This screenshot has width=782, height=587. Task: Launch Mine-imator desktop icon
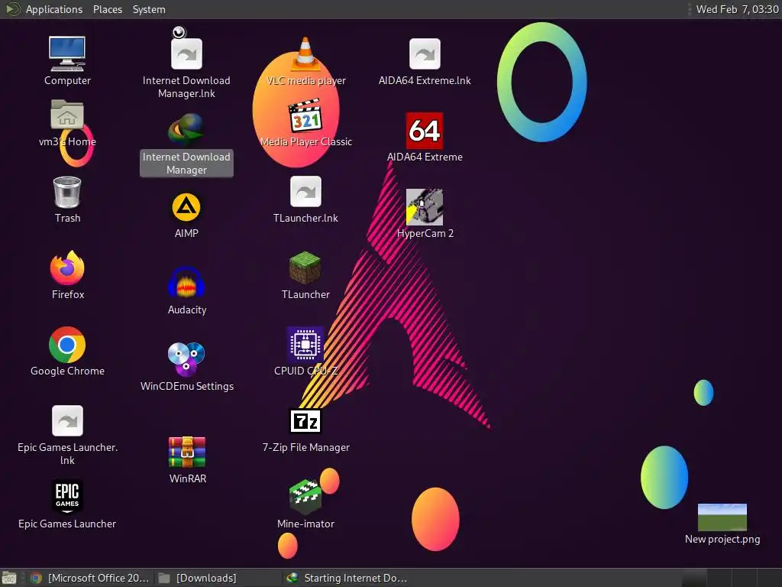(305, 497)
